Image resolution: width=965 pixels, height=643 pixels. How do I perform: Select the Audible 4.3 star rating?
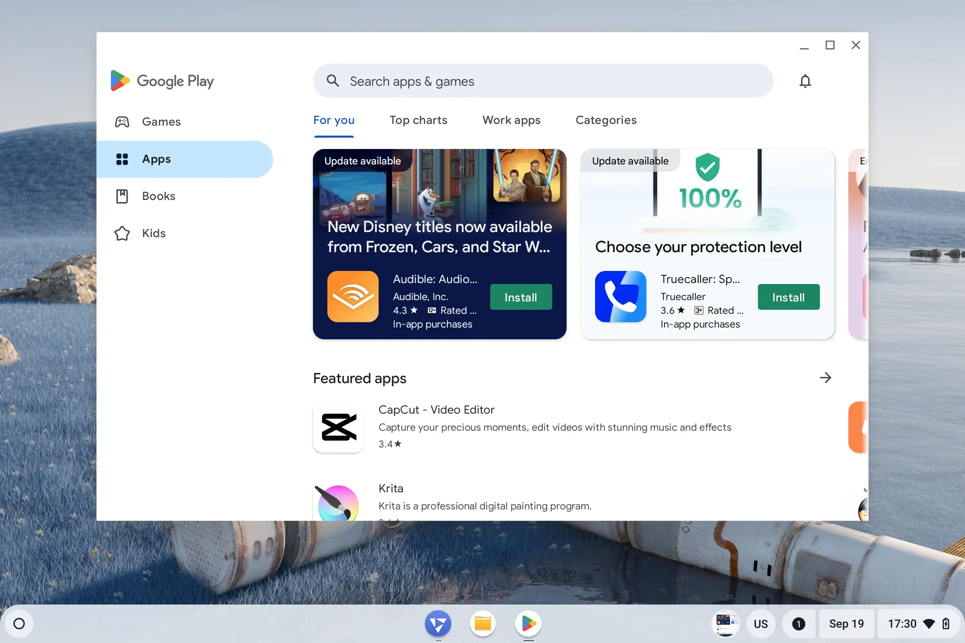[405, 310]
